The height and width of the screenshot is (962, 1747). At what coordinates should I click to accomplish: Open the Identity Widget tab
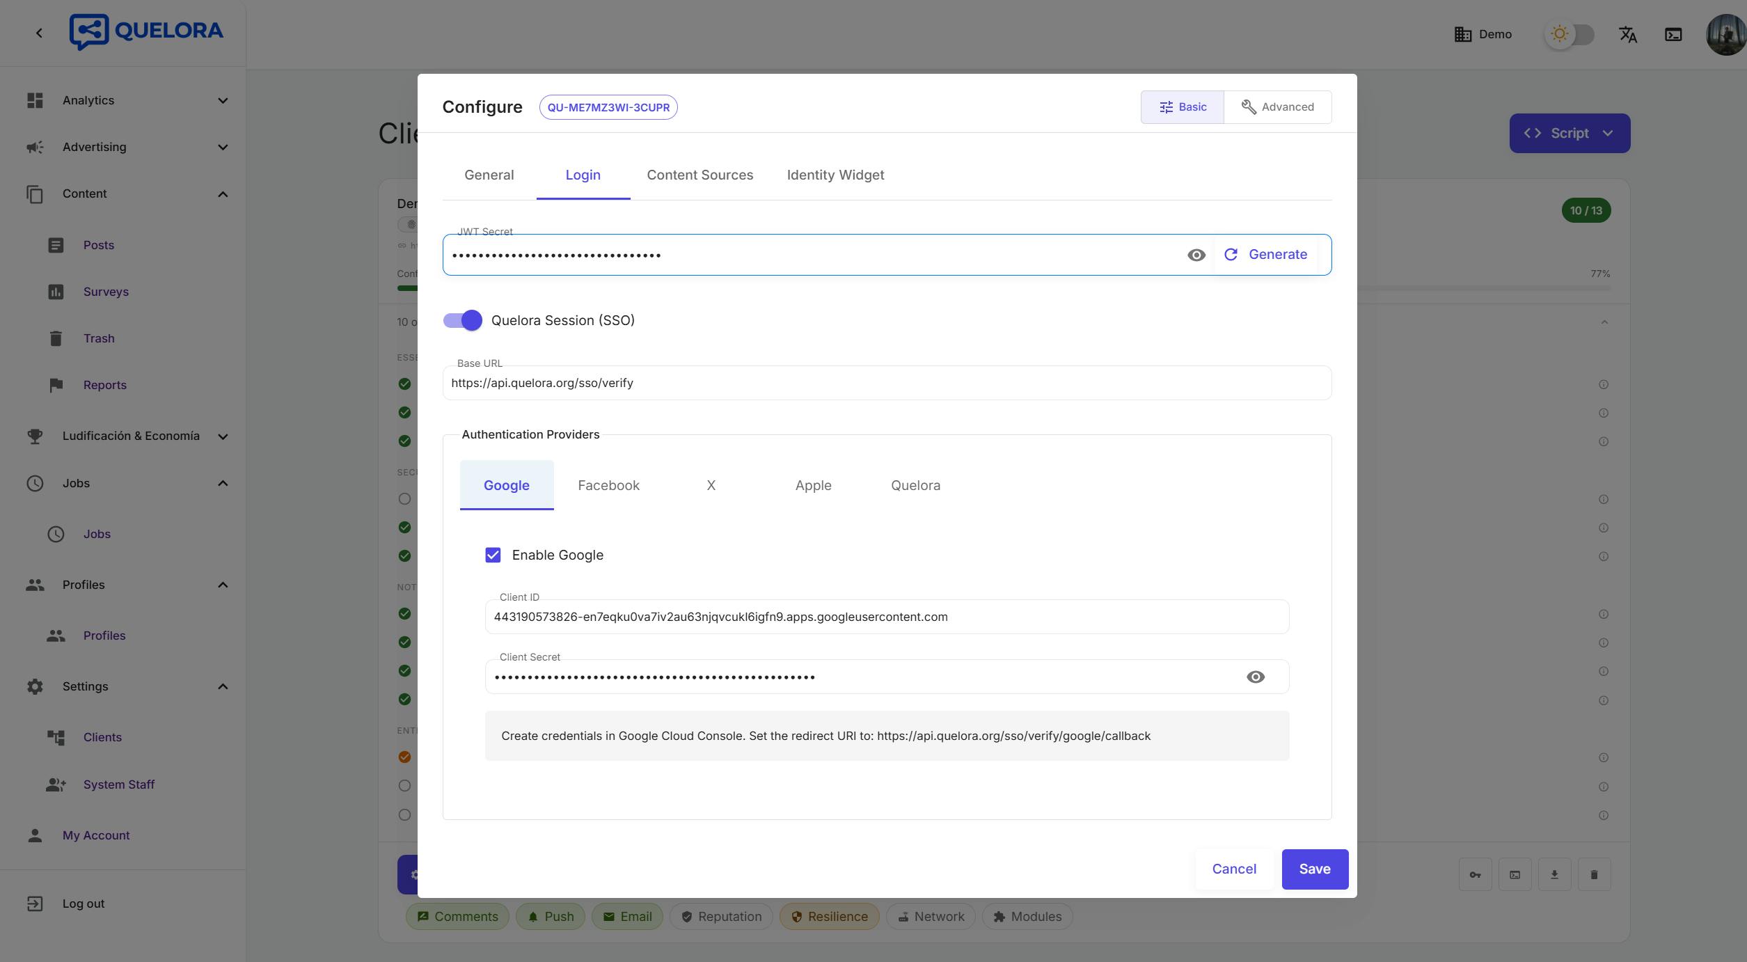pos(836,175)
